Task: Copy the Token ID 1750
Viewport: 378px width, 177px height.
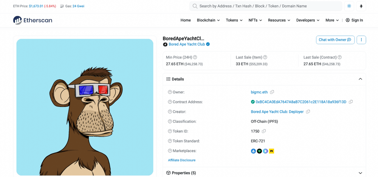Action: tap(264, 131)
